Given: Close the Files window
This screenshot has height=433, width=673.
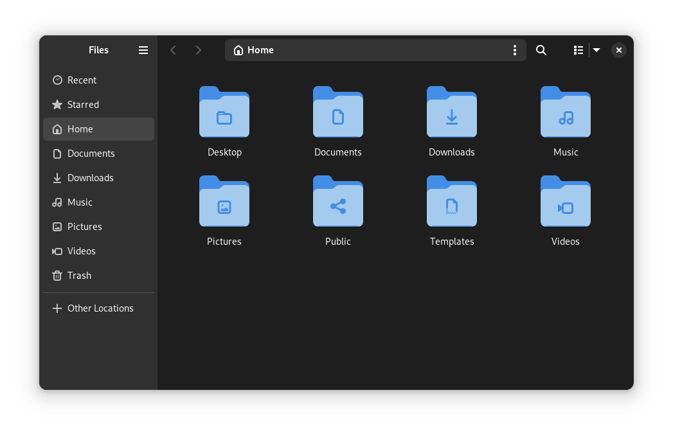Looking at the screenshot, I should 618,50.
